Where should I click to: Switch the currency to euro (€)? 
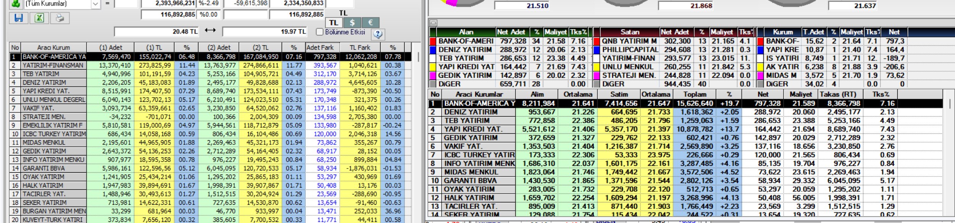tap(370, 22)
